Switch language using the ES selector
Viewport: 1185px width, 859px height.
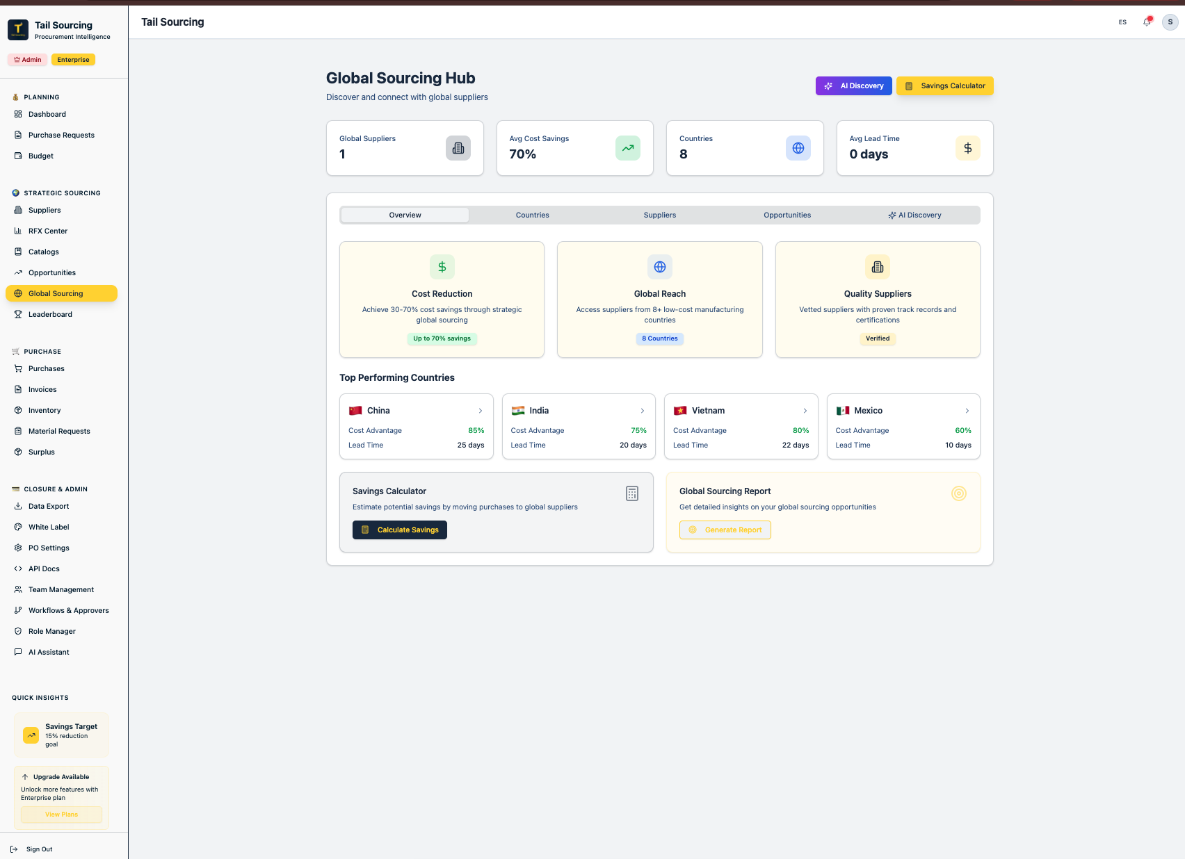(x=1122, y=22)
